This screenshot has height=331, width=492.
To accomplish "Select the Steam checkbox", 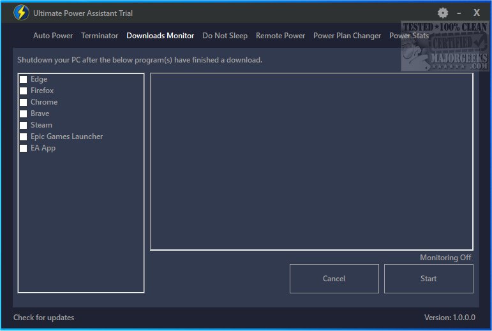I will coord(24,125).
